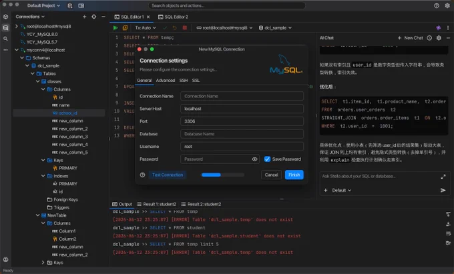454x274 pixels.
Task: Click the database sidebar icon in left rail
Action: tap(5, 27)
